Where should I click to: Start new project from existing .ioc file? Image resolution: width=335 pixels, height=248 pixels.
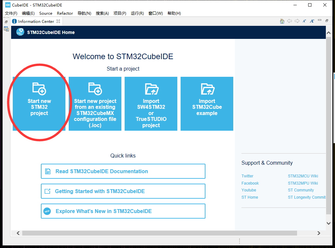click(x=95, y=104)
